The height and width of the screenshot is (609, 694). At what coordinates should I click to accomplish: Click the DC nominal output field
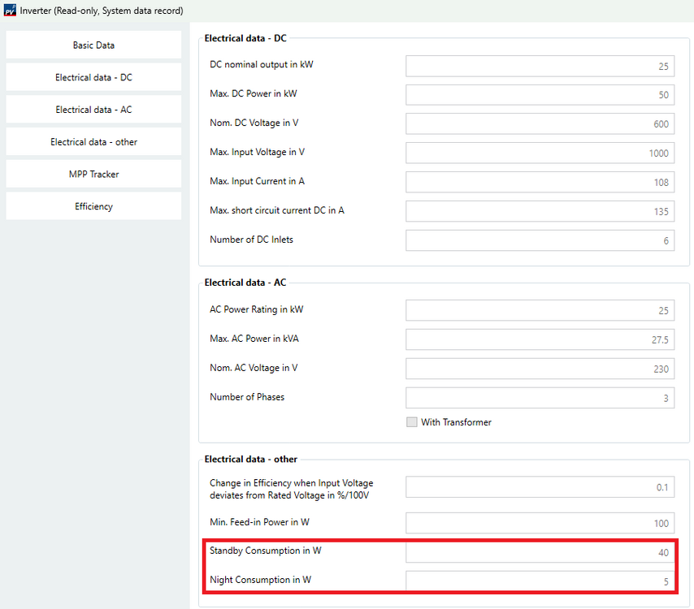(540, 66)
